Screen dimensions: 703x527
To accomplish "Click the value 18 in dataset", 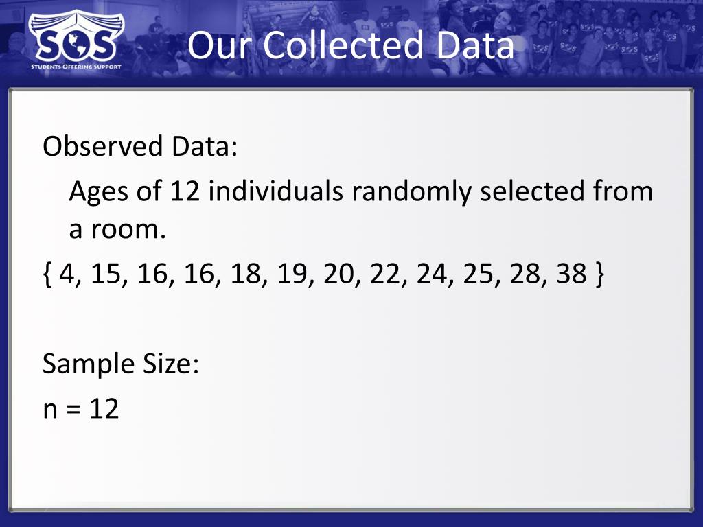I will (x=246, y=273).
